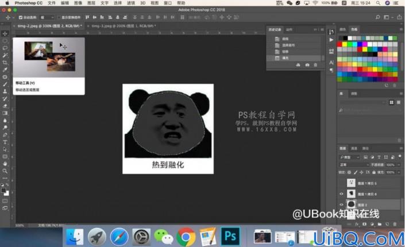Select the Brush tool
Image resolution: width=405 pixels, height=247 pixels.
click(x=5, y=84)
